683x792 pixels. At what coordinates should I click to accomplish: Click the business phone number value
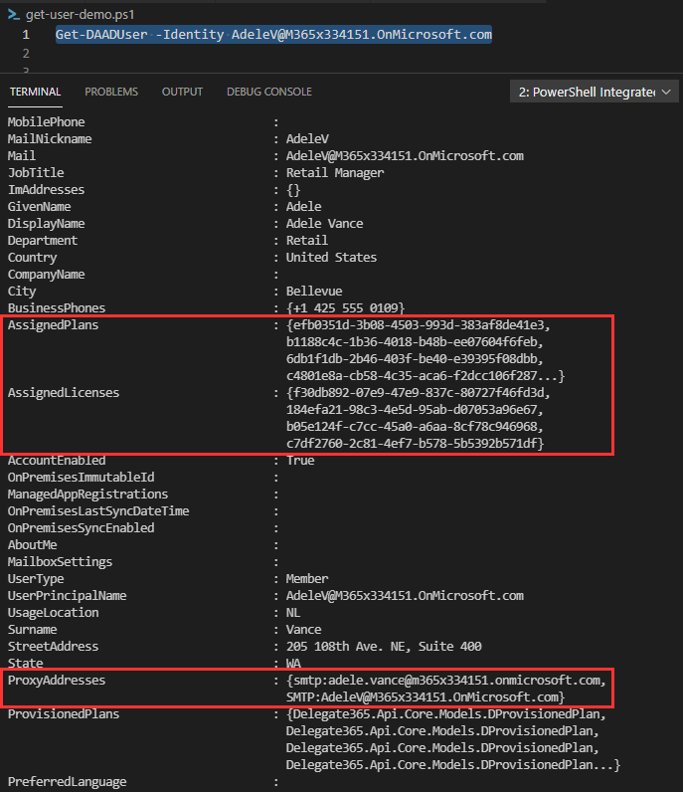pos(345,308)
